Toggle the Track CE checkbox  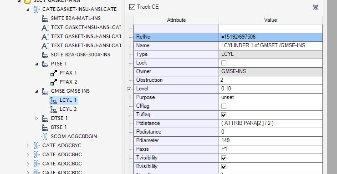pyautogui.click(x=132, y=7)
